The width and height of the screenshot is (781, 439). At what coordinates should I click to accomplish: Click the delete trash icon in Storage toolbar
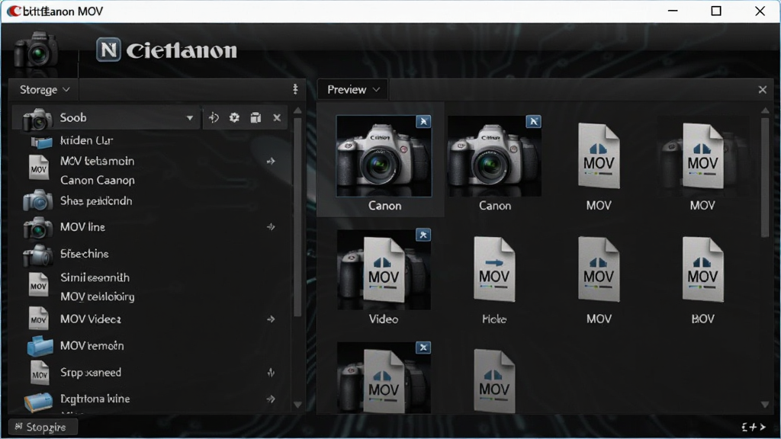click(x=256, y=117)
